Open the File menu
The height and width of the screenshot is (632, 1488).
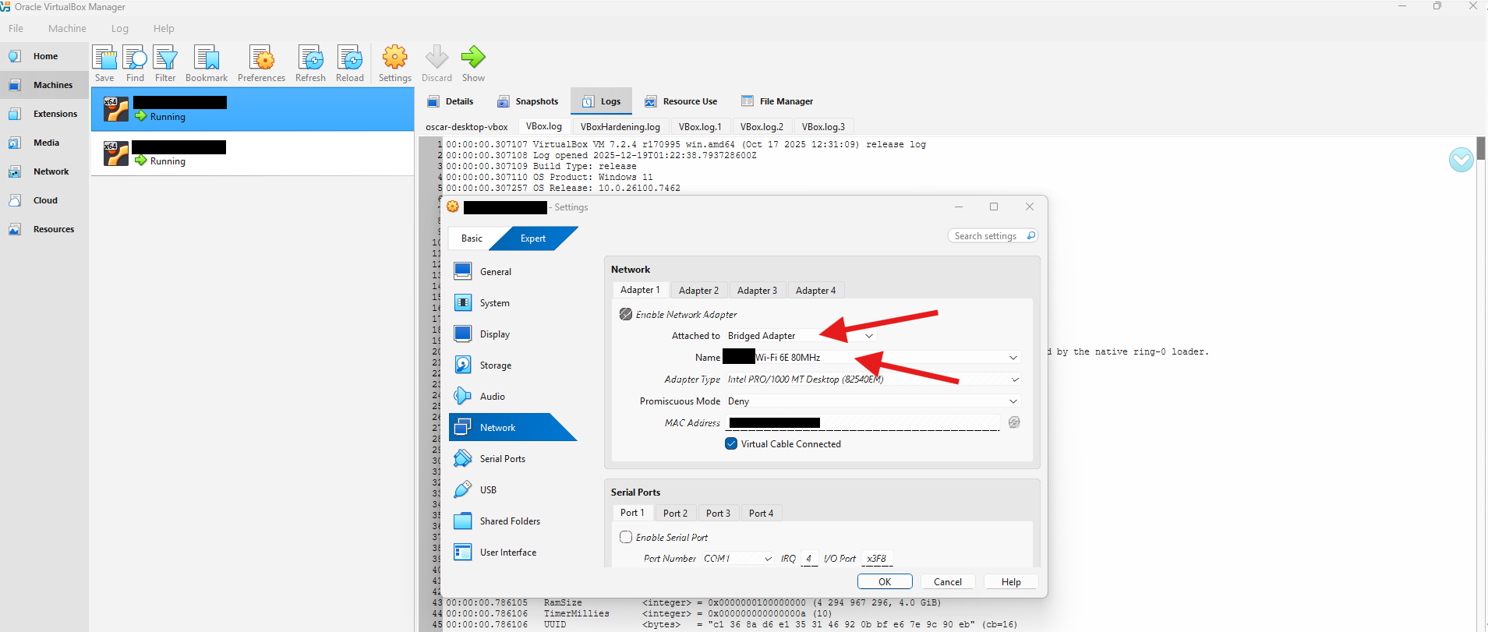16,28
